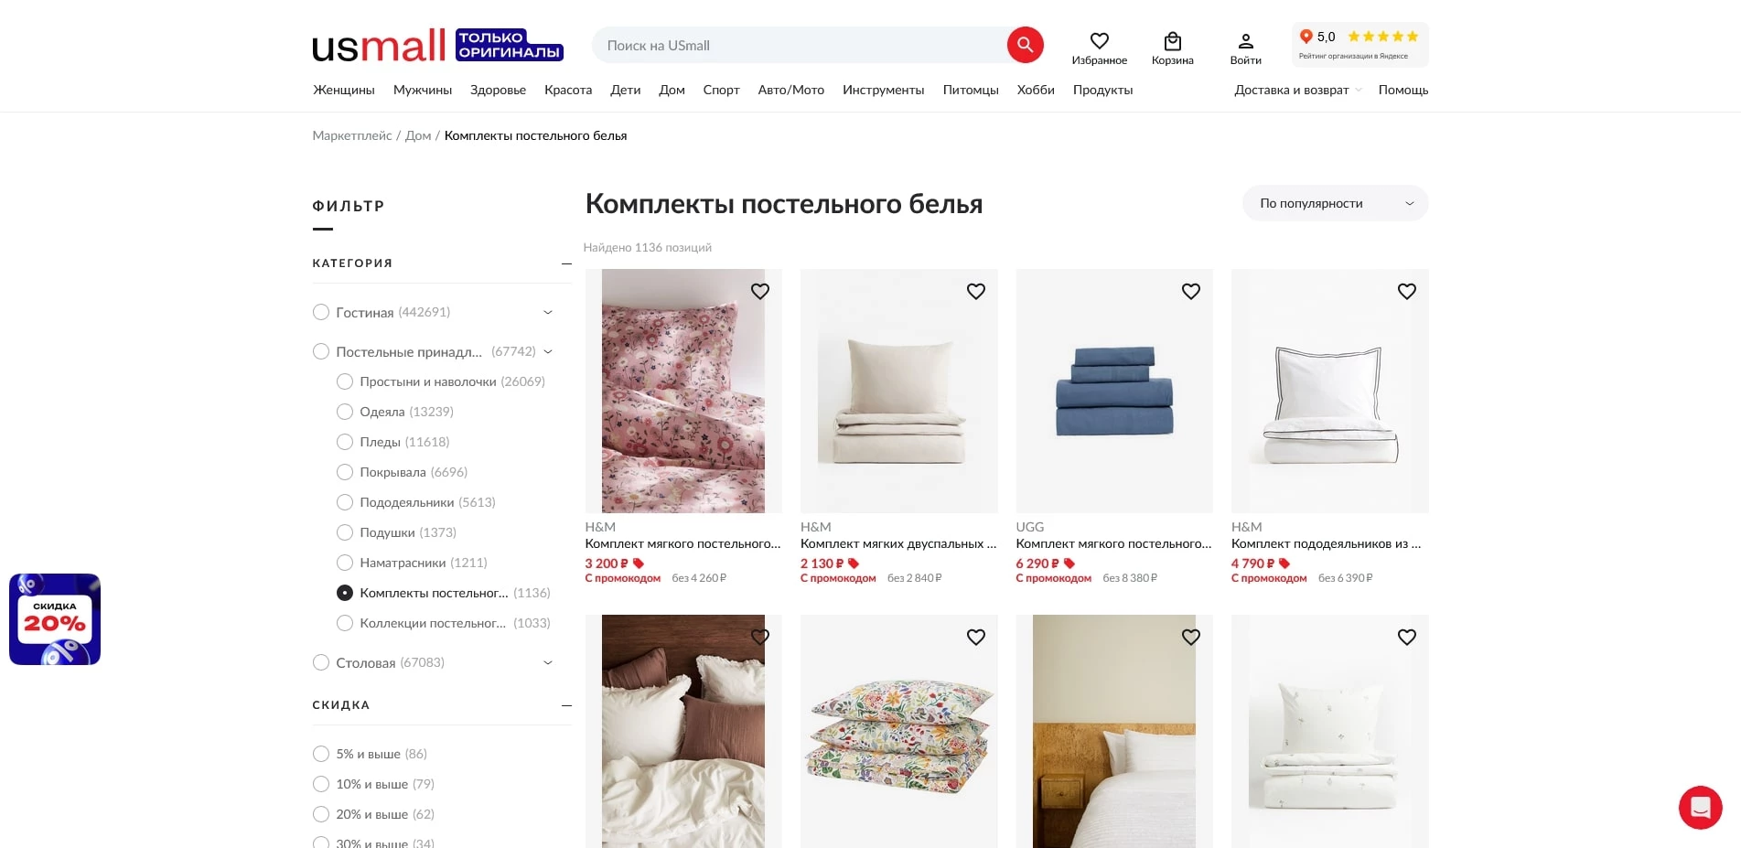The height and width of the screenshot is (848, 1741).
Task: Open the red chat support bubble
Action: pyautogui.click(x=1700, y=807)
